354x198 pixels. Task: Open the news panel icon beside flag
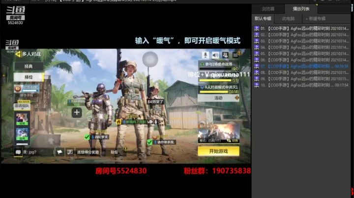point(70,152)
